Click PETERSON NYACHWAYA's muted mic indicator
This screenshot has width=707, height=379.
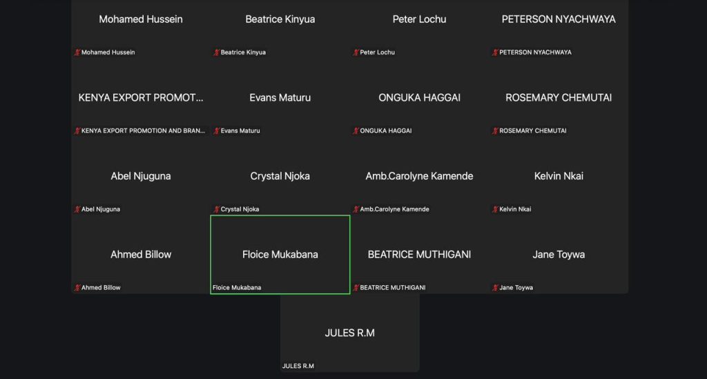495,52
